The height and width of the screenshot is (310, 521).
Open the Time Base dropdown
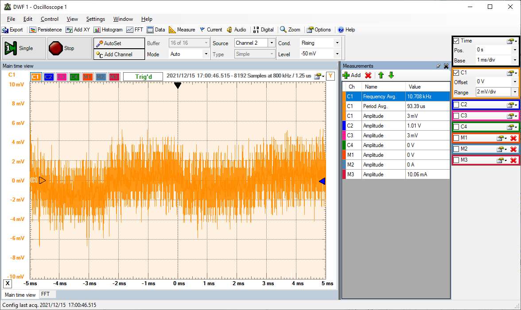point(514,60)
